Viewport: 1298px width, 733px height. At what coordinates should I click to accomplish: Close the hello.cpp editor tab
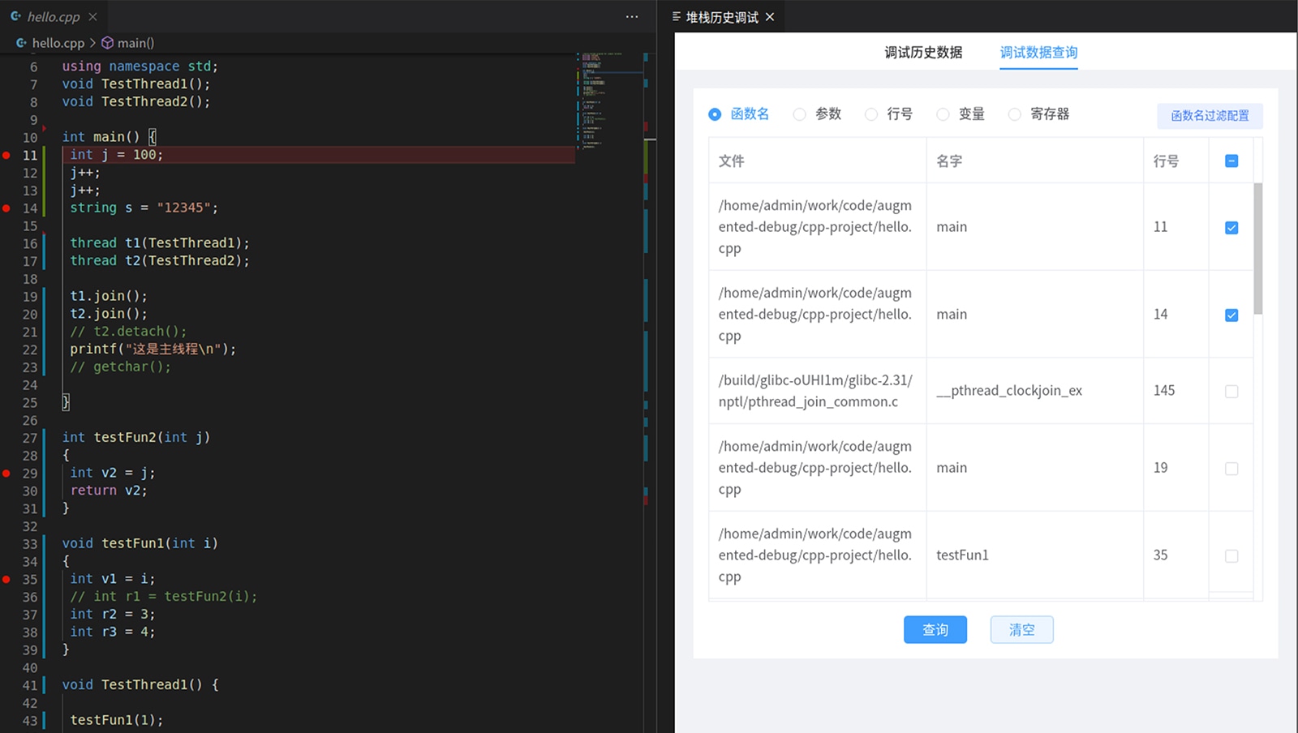(x=92, y=16)
